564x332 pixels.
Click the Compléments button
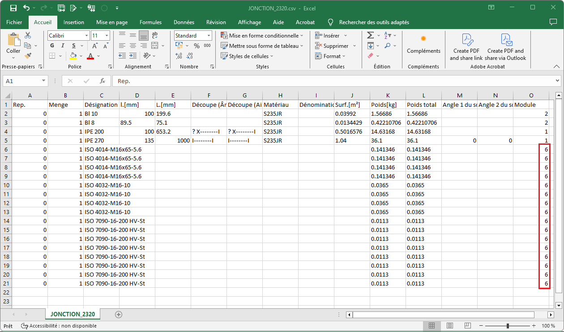(x=423, y=45)
